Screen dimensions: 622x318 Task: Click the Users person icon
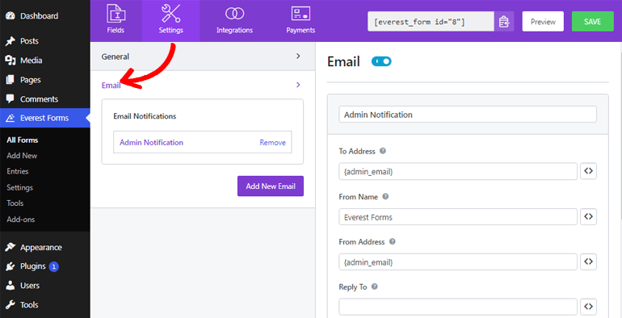11,286
